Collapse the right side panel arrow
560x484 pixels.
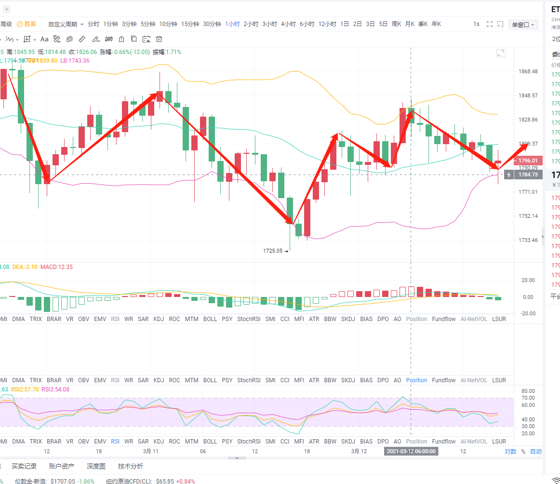[543, 237]
